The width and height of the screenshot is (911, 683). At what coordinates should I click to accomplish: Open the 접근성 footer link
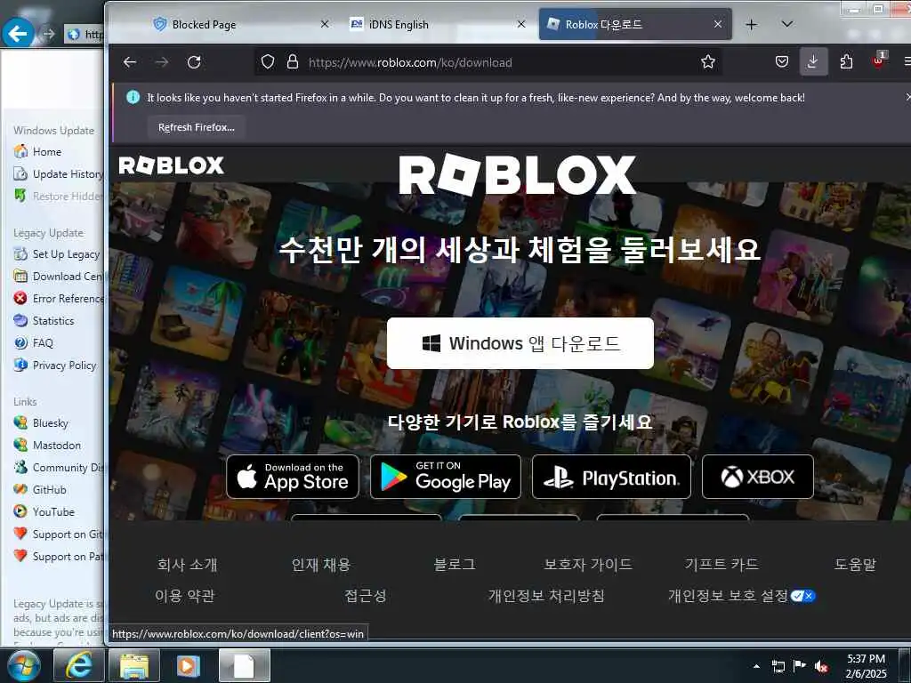(x=365, y=596)
